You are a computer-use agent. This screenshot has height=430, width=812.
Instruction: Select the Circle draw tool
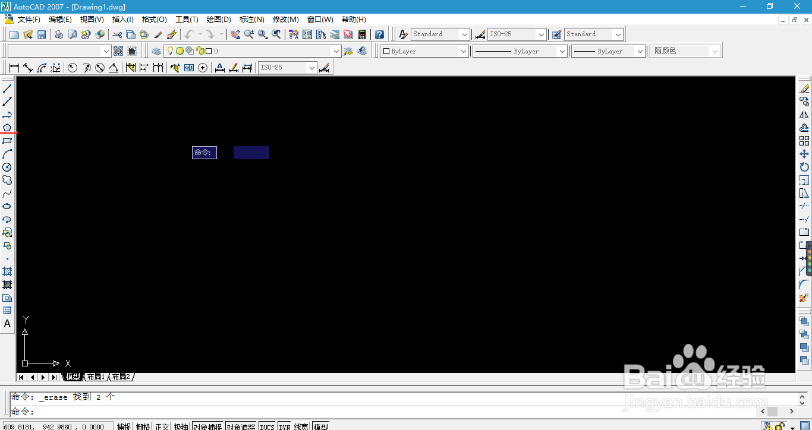pos(7,167)
